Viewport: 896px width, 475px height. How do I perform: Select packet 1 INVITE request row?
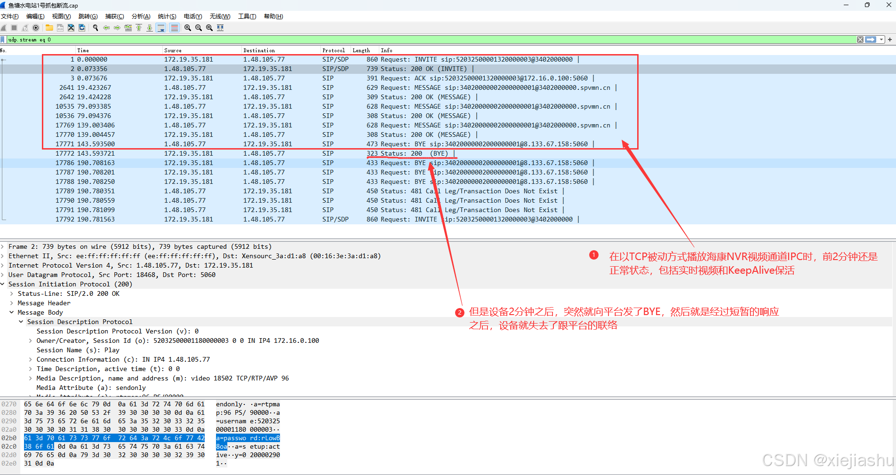click(x=447, y=59)
